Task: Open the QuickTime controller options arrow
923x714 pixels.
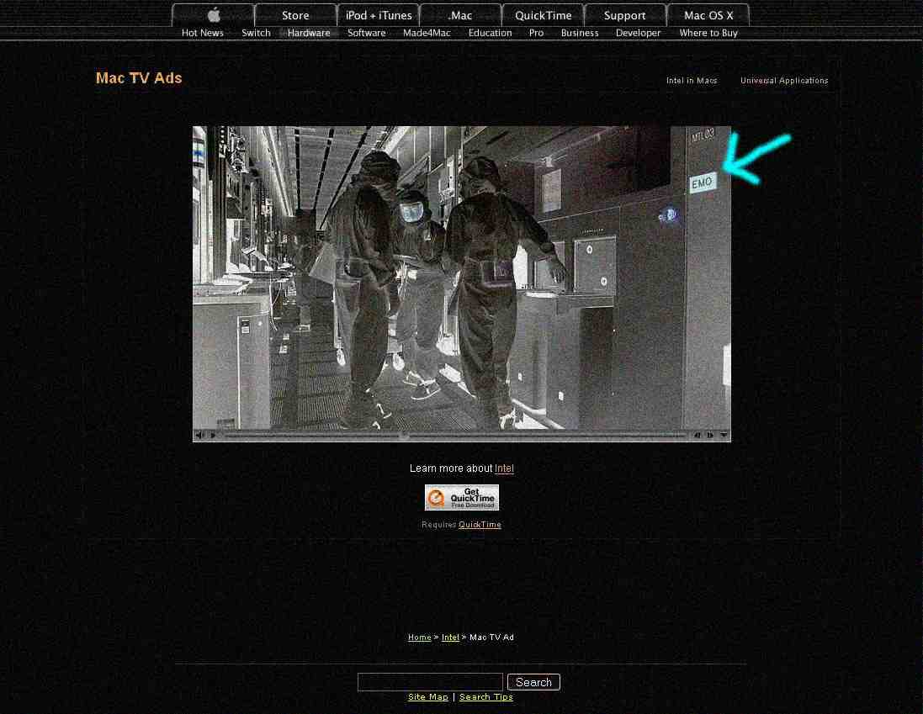Action: tap(724, 436)
